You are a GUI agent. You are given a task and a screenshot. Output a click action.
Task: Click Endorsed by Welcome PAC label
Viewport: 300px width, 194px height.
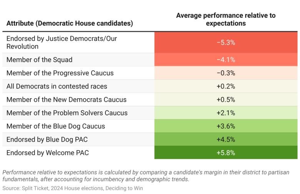tap(48, 152)
